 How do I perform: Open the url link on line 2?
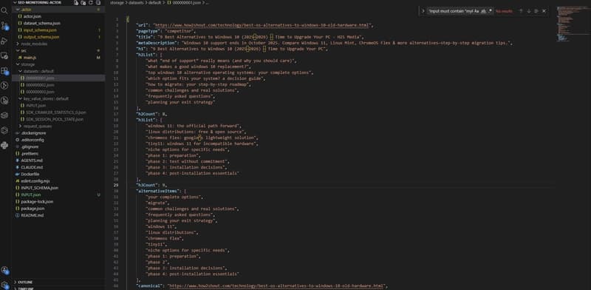262,25
